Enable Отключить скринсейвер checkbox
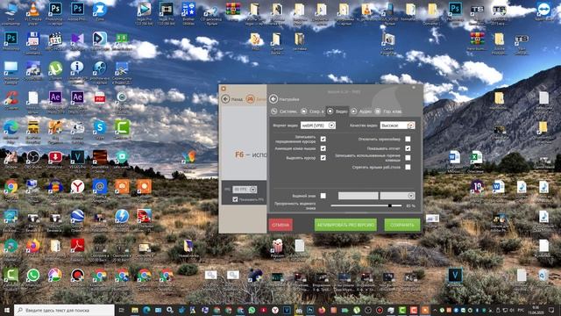The height and width of the screenshot is (316, 561). coord(408,139)
